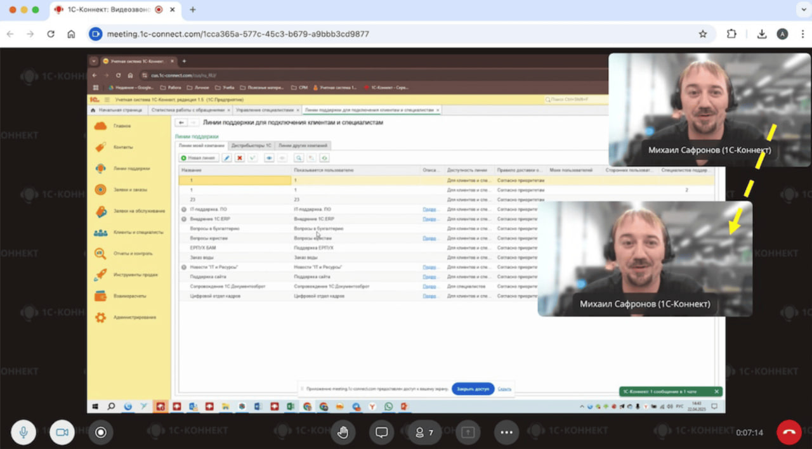Open a new browser tab
The height and width of the screenshot is (449, 812).
coord(193,10)
